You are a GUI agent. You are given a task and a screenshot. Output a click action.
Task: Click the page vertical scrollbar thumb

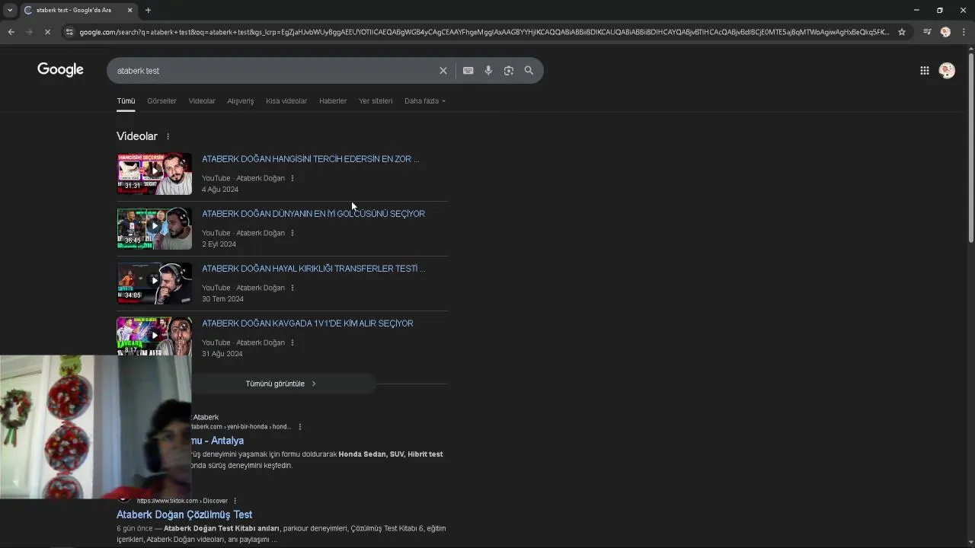[x=970, y=148]
